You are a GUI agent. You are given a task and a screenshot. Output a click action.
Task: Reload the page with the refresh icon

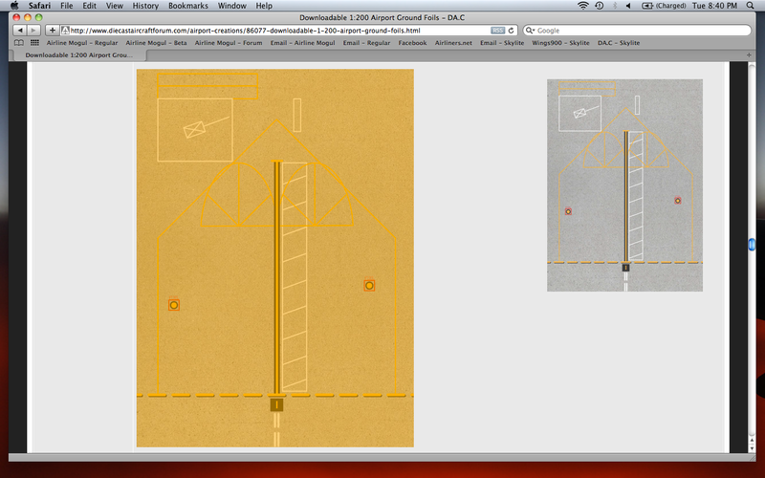coord(512,31)
